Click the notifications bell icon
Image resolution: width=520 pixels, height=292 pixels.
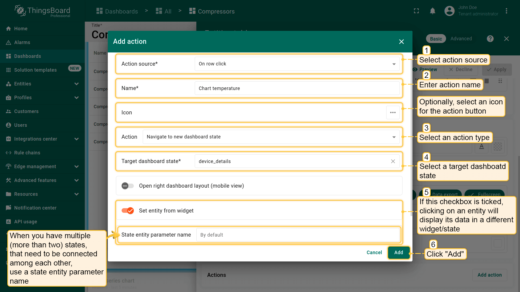click(x=433, y=11)
